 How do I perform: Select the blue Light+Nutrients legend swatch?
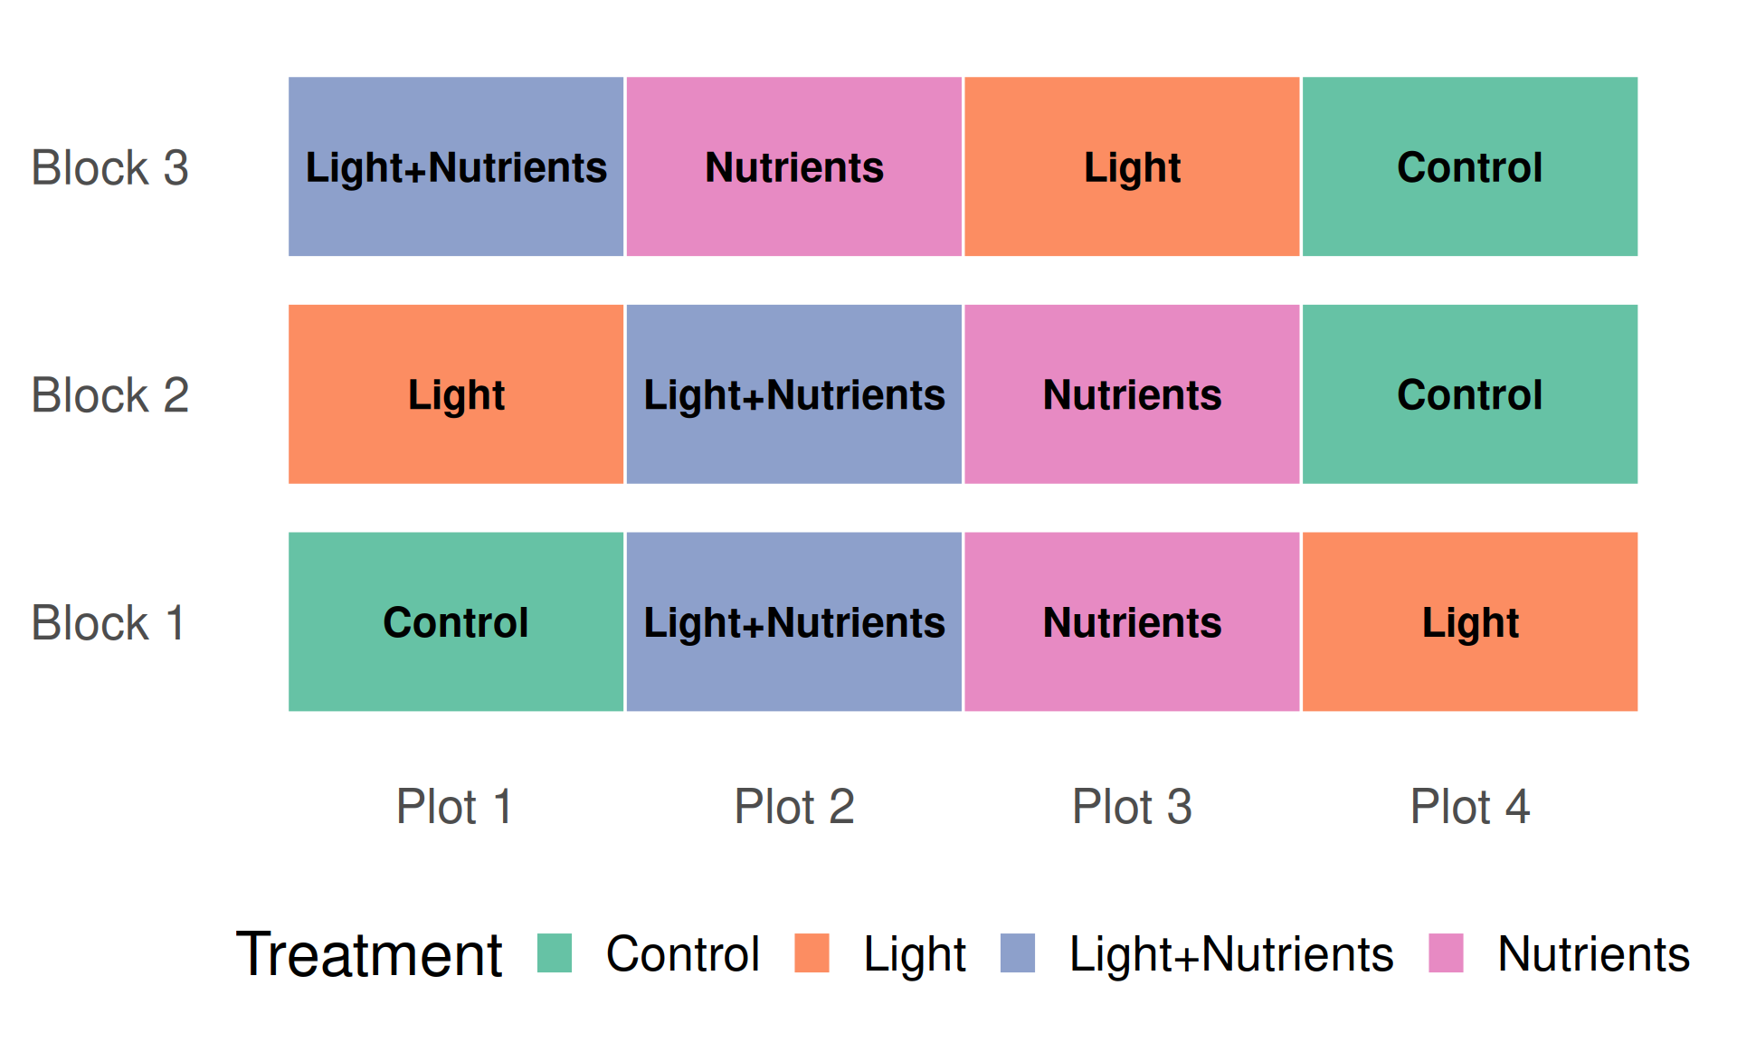1018,953
